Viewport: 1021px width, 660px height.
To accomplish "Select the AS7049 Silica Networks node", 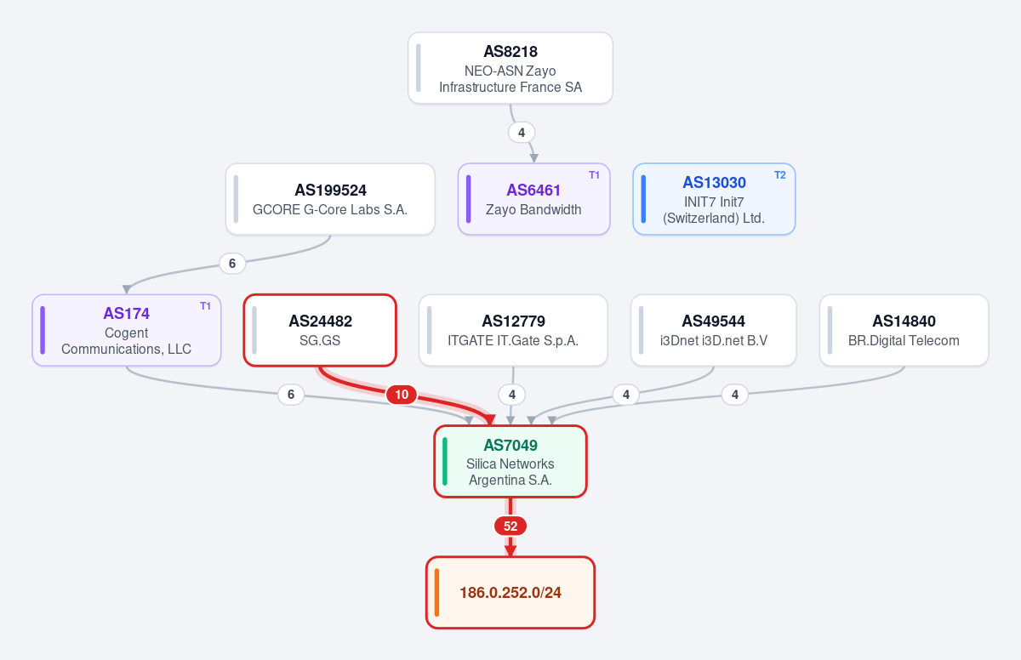I will click(x=510, y=461).
